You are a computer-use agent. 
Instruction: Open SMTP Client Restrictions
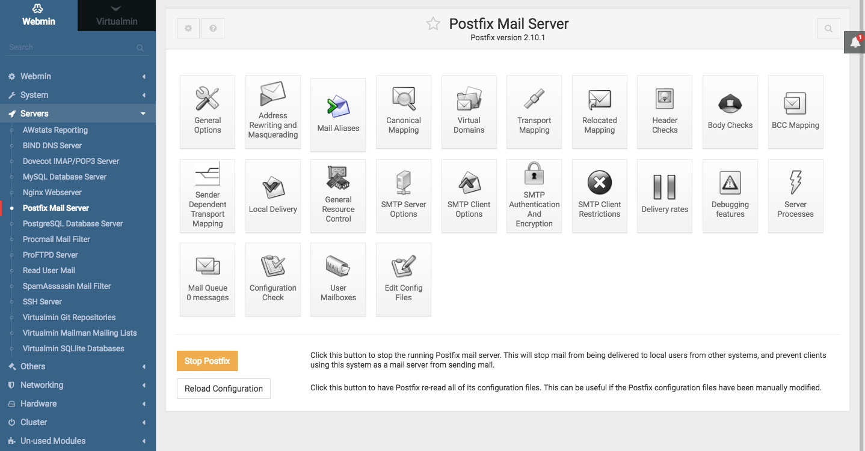point(600,196)
